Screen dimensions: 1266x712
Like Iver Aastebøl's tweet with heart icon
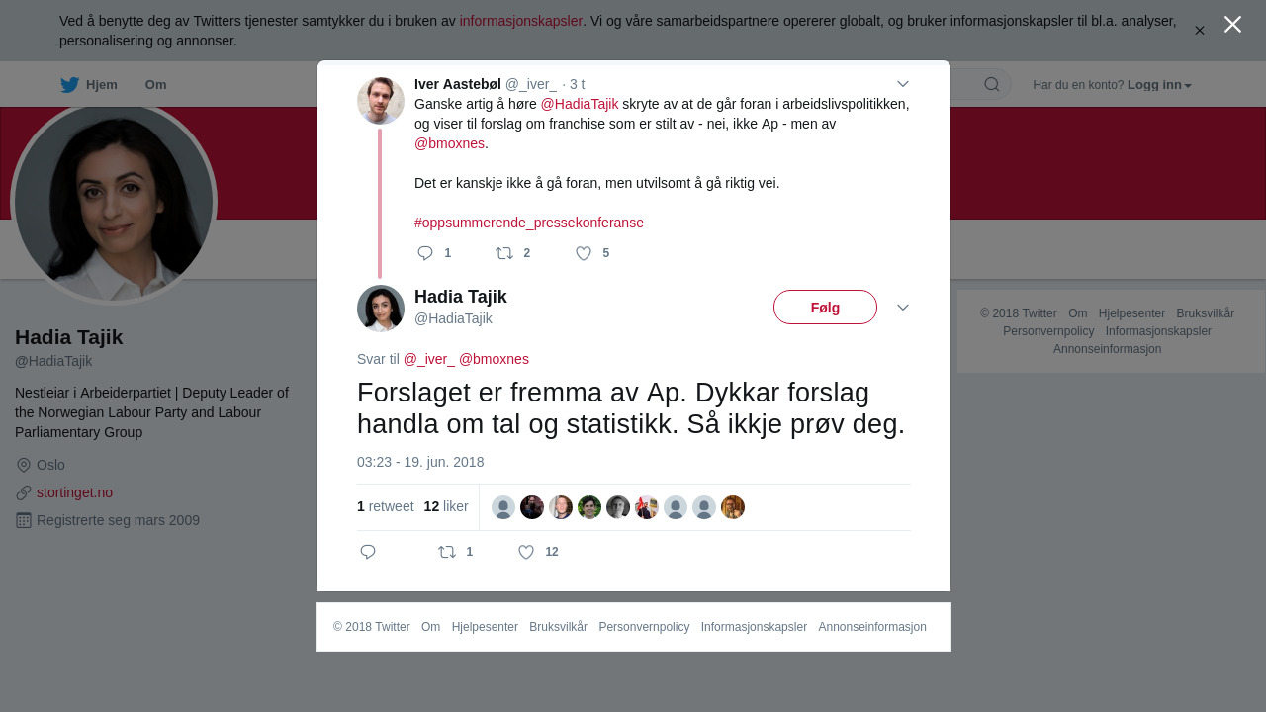pos(584,253)
